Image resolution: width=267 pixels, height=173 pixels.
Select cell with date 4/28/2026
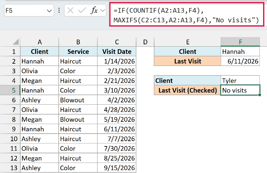[x=117, y=110]
